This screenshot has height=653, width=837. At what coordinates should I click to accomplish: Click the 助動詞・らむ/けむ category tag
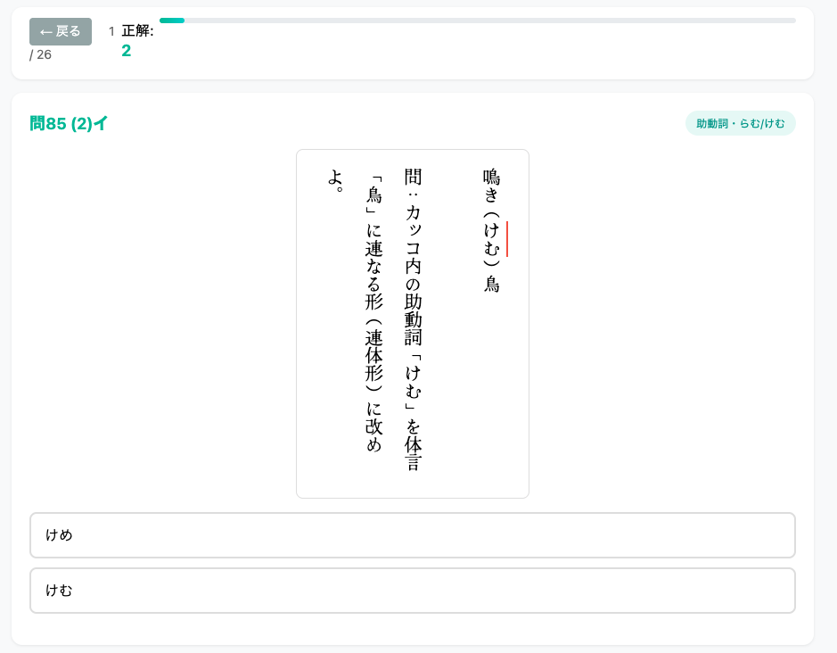pos(740,123)
